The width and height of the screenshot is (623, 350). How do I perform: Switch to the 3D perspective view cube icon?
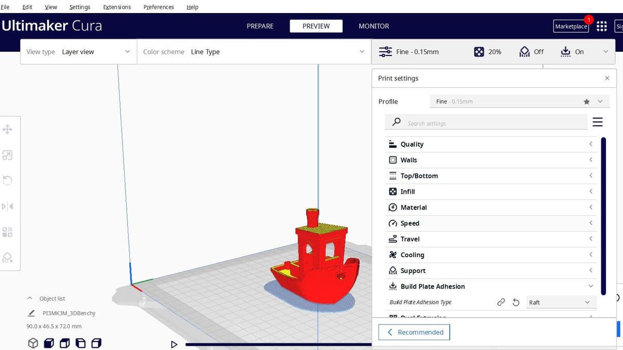pos(33,343)
